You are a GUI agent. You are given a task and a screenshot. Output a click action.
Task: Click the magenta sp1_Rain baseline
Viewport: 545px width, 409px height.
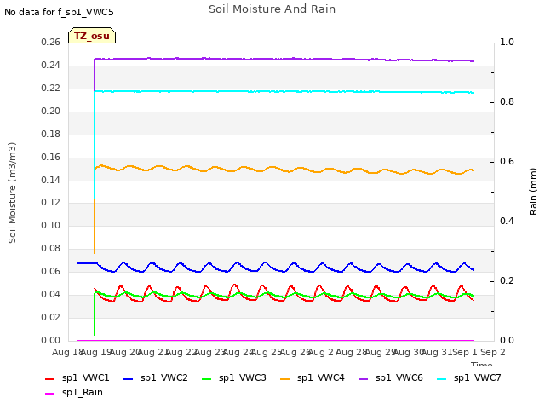[x=275, y=340]
